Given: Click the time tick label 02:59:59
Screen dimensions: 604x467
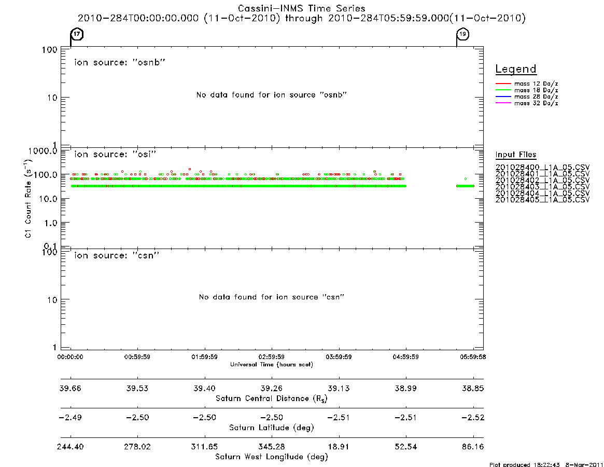Looking at the screenshot, I should point(272,357).
